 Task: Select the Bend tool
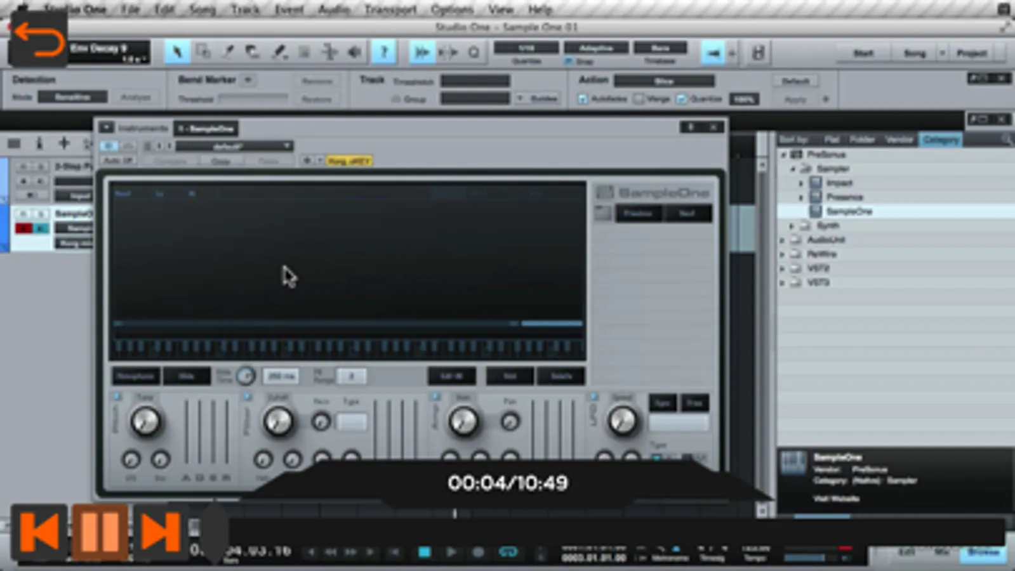pos(329,52)
